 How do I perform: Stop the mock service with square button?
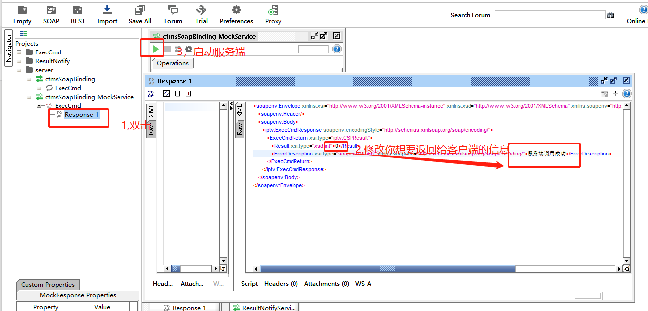(x=167, y=49)
